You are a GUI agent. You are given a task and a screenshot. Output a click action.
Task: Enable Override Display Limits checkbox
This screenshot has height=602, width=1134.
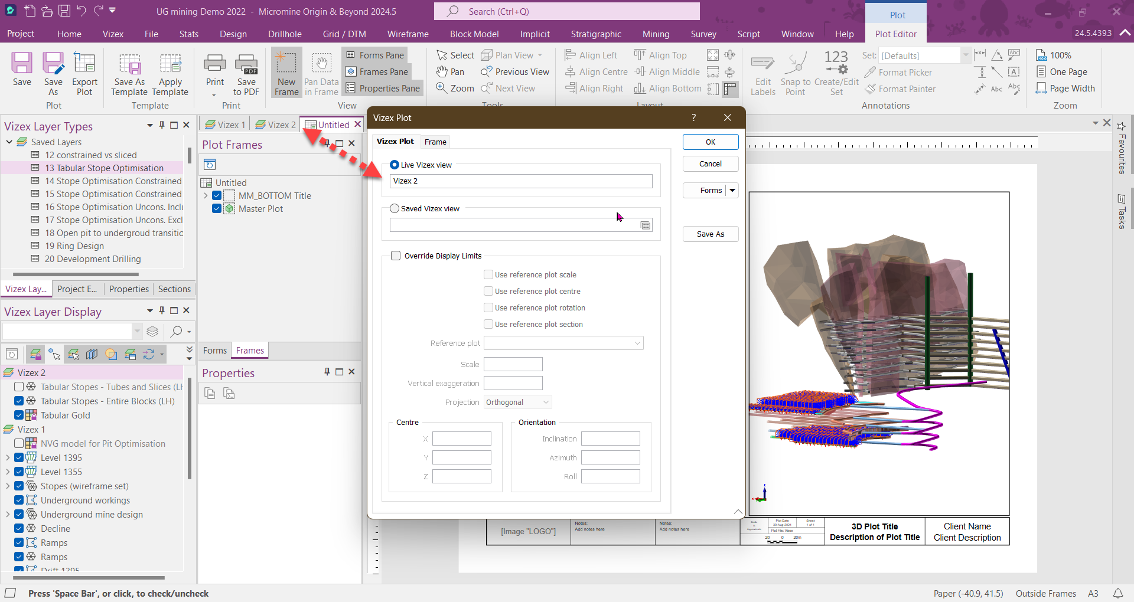click(x=396, y=256)
